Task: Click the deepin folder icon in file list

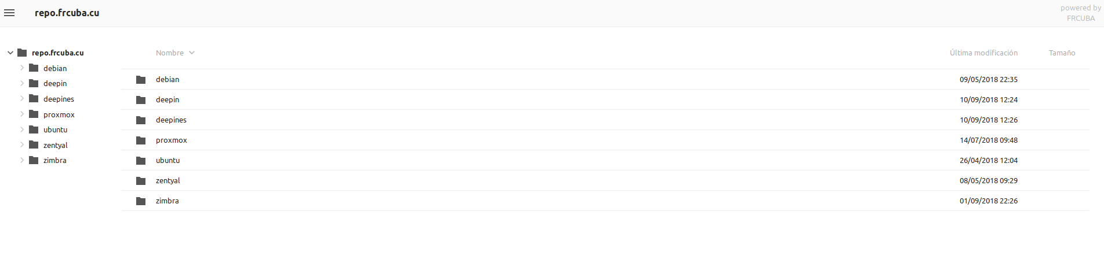Action: click(x=141, y=100)
